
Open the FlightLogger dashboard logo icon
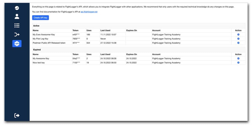coord(17,8)
